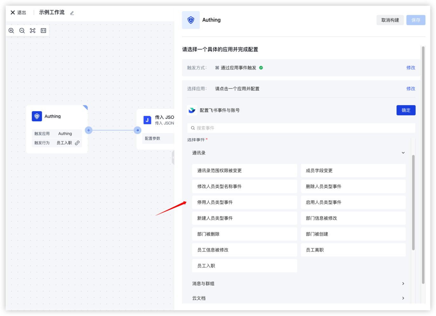Pick the 成员字段变更 event option

pyautogui.click(x=353, y=171)
